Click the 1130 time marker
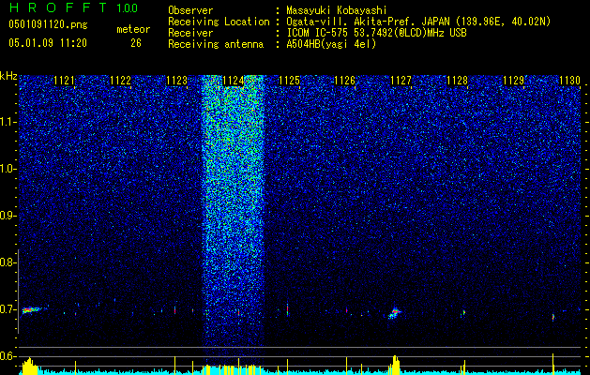Viewport: 590px width, 375px height. pos(569,80)
